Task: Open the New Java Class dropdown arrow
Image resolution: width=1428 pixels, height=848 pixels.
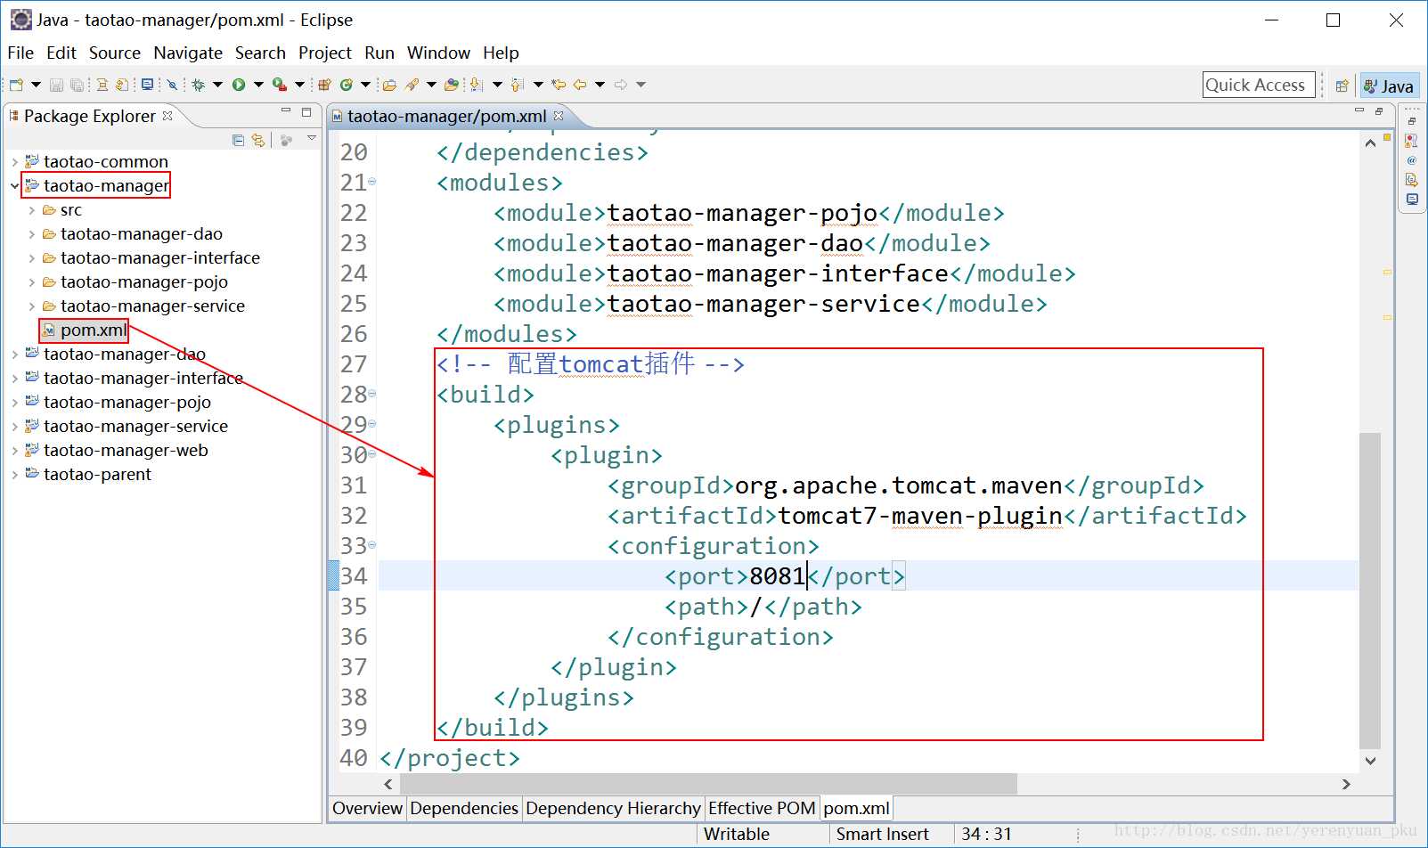Action: 365,85
